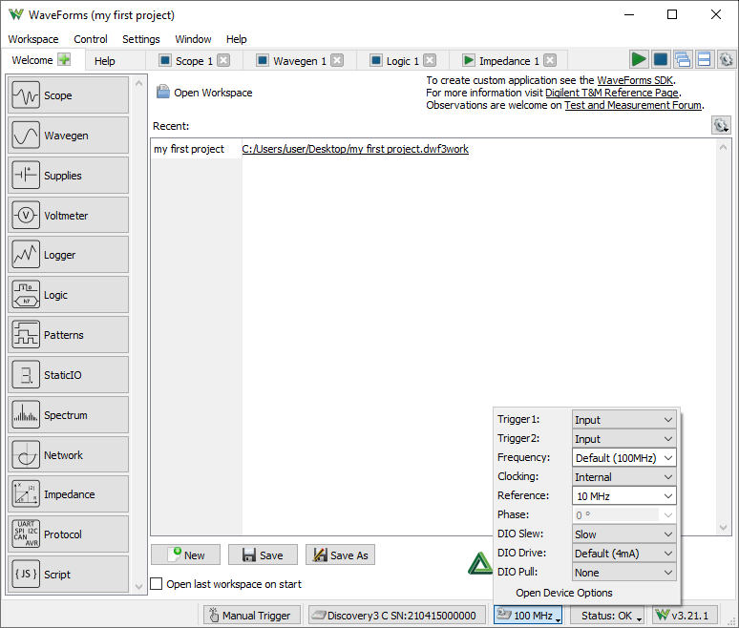Open the Logic analyzer tool
Screen dimensions: 739x628
click(68, 295)
